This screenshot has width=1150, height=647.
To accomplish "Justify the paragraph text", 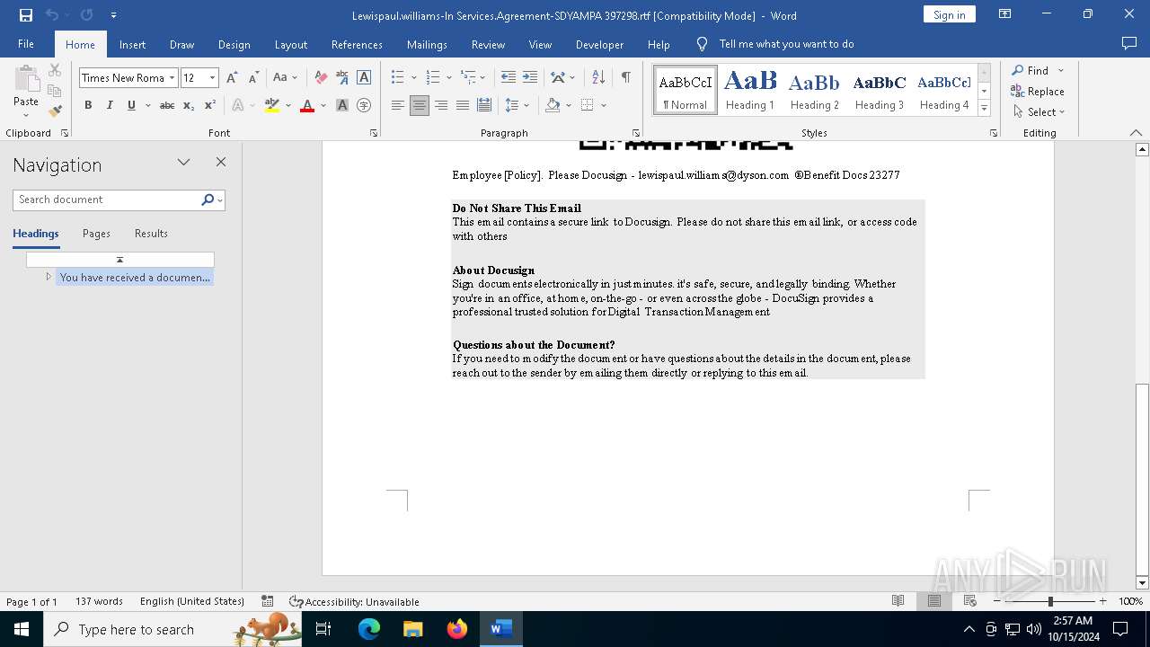I will coord(463,105).
